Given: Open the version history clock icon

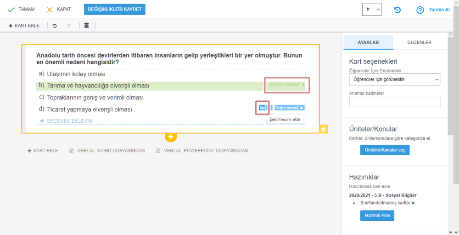Looking at the screenshot, I should [x=397, y=10].
